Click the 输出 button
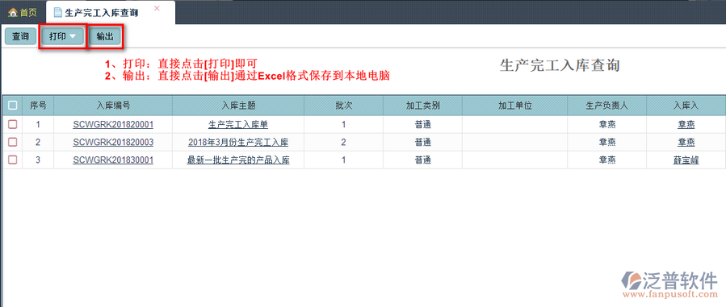The width and height of the screenshot is (726, 307). tap(105, 36)
